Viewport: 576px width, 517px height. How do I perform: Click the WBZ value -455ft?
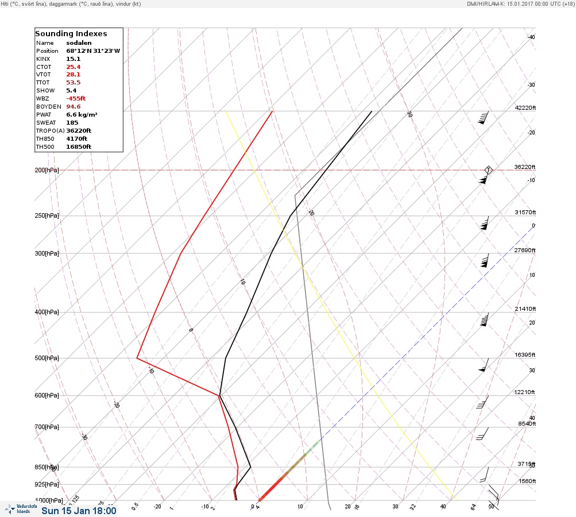[x=76, y=98]
